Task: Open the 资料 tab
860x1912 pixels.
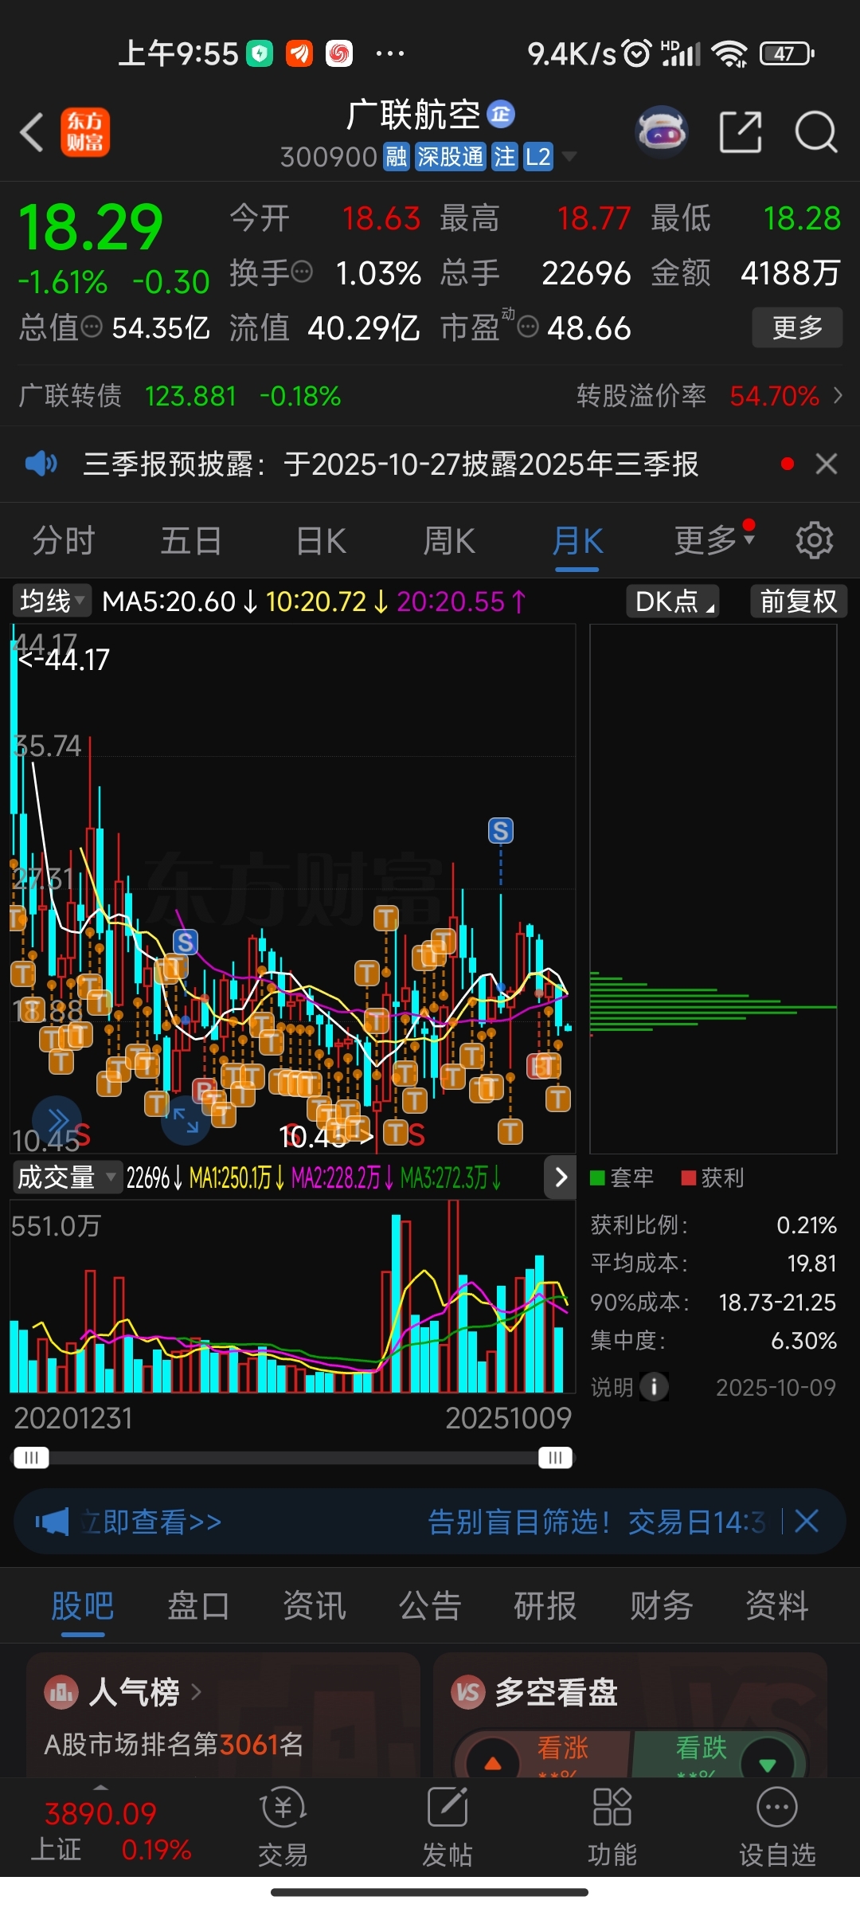Action: (777, 1606)
